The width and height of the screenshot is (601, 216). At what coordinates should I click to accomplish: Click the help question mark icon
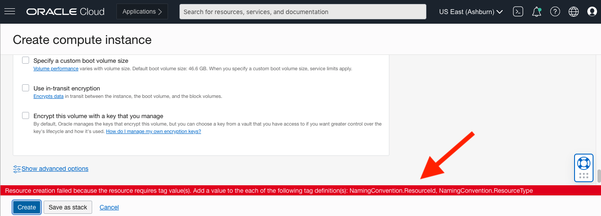click(x=555, y=12)
